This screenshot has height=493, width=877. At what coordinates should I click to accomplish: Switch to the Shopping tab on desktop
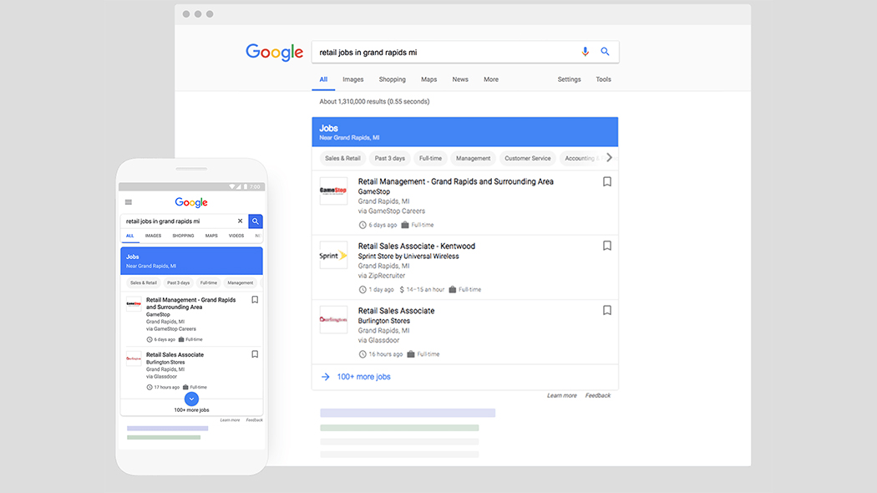click(x=392, y=79)
